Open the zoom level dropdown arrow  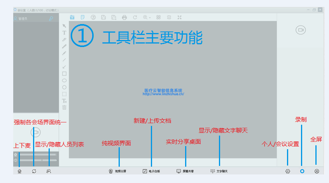click(x=150, y=18)
